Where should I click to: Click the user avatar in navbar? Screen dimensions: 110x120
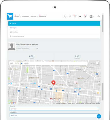tap(91, 16)
